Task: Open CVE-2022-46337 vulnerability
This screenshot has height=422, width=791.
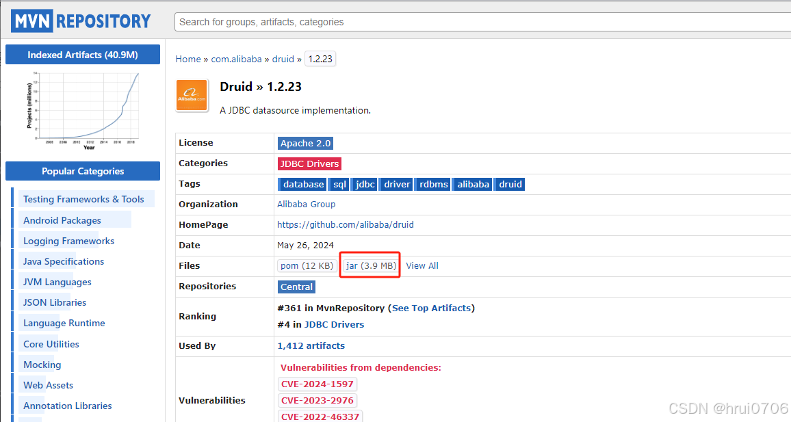Action: 320,417
